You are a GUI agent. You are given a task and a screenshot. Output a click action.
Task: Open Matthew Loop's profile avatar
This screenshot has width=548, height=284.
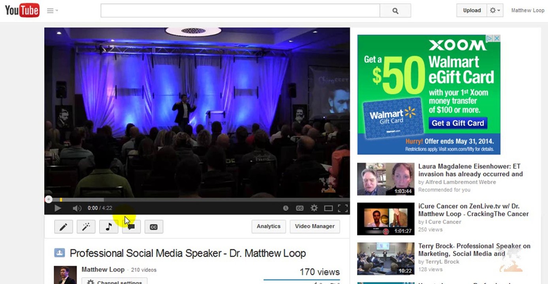[x=65, y=275]
